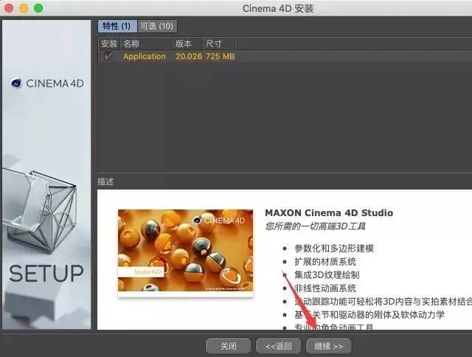Click the 名称 column header
This screenshot has height=357, width=472.
tap(146, 44)
